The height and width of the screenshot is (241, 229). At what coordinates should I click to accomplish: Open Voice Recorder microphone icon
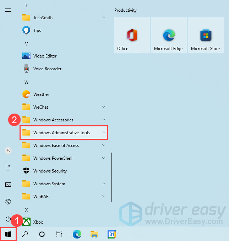tap(26, 69)
